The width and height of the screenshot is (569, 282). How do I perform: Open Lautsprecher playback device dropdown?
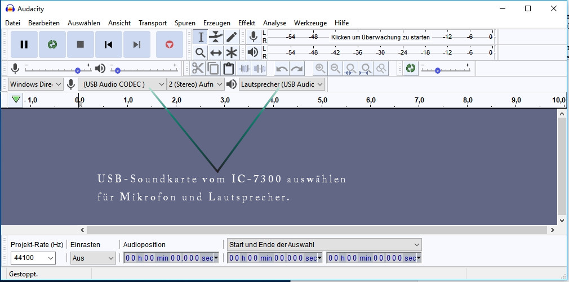(282, 84)
